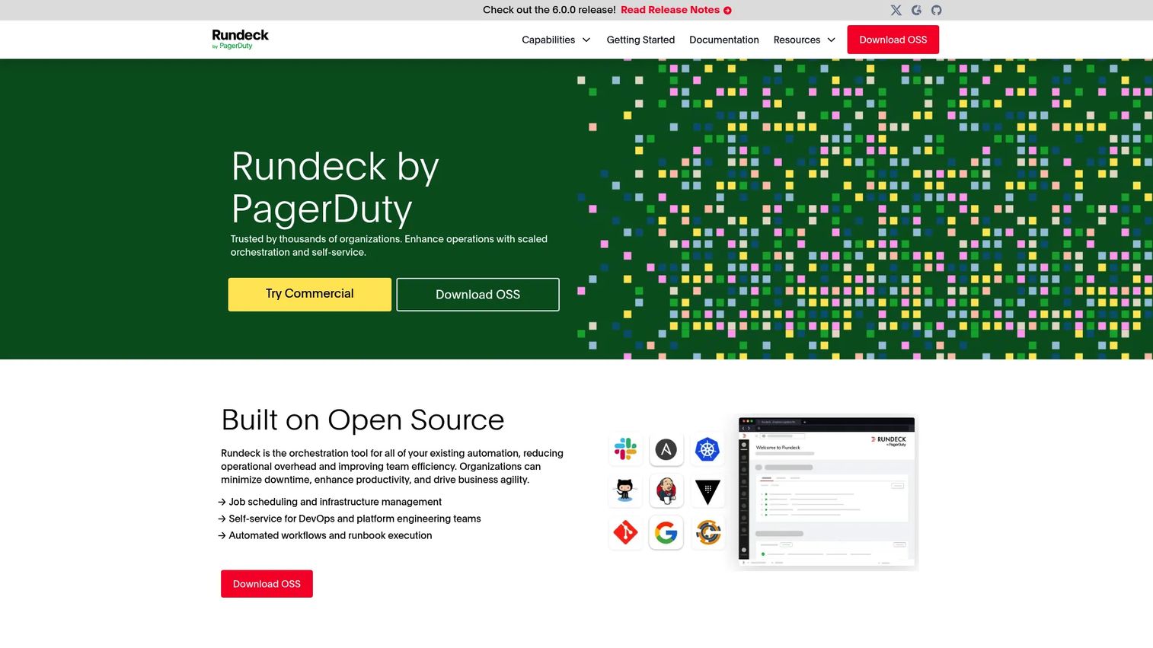Click the orange circular integration icon

point(707,532)
